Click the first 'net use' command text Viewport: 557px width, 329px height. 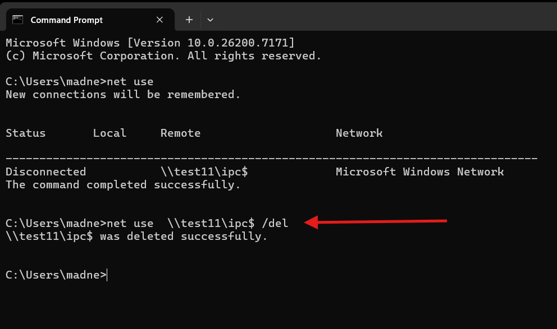click(x=130, y=81)
